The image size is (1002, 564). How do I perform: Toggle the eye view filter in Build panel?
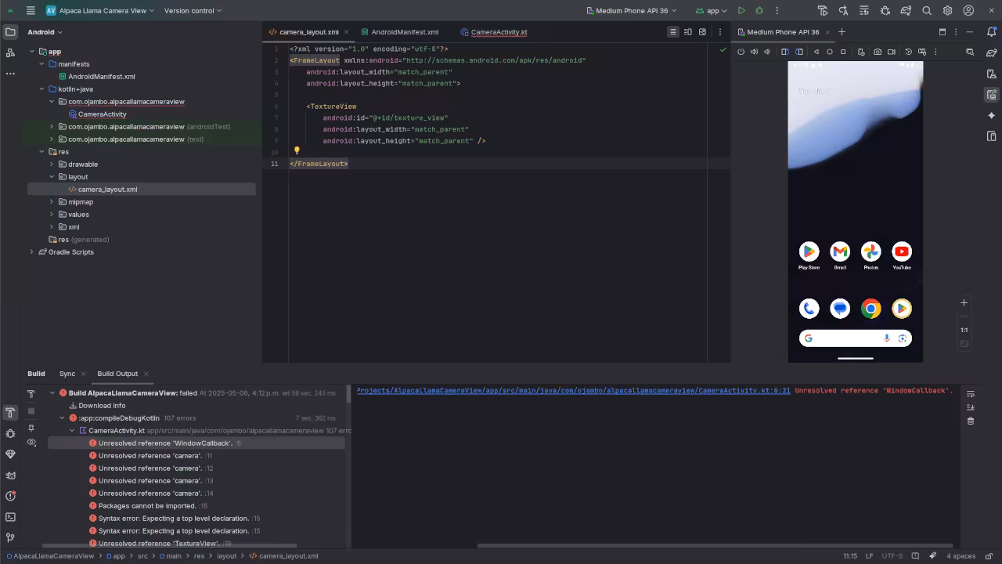[x=31, y=443]
